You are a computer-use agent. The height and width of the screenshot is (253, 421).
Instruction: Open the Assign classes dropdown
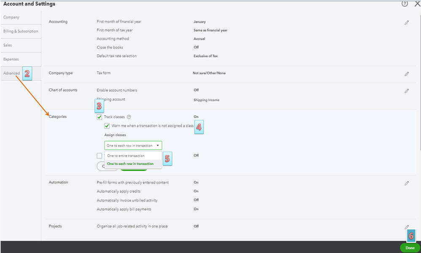(133, 145)
